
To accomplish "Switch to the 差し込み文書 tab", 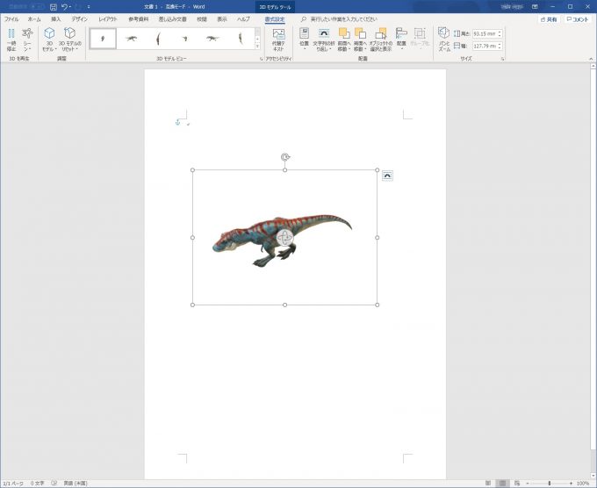I will (x=172, y=19).
